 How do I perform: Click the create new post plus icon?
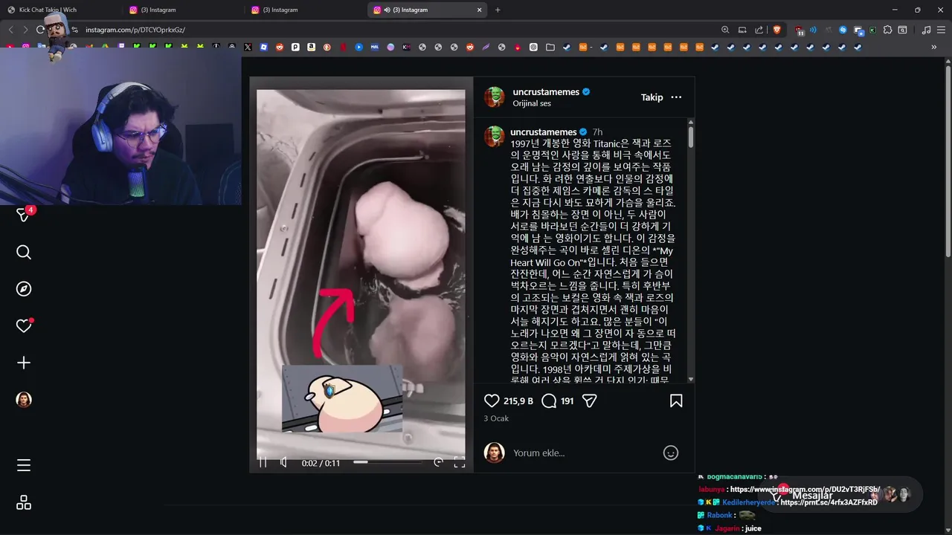tap(24, 363)
